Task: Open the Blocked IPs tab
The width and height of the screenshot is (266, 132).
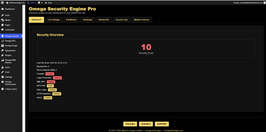Action: pos(104,20)
